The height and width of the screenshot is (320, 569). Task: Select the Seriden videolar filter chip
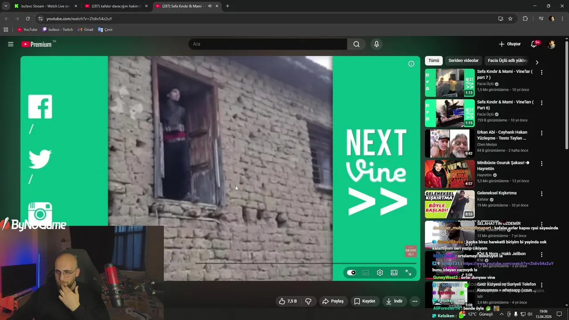463,61
